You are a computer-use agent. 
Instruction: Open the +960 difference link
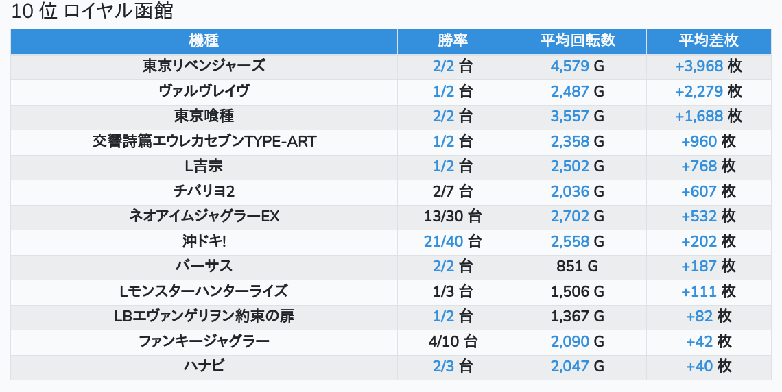click(x=699, y=142)
